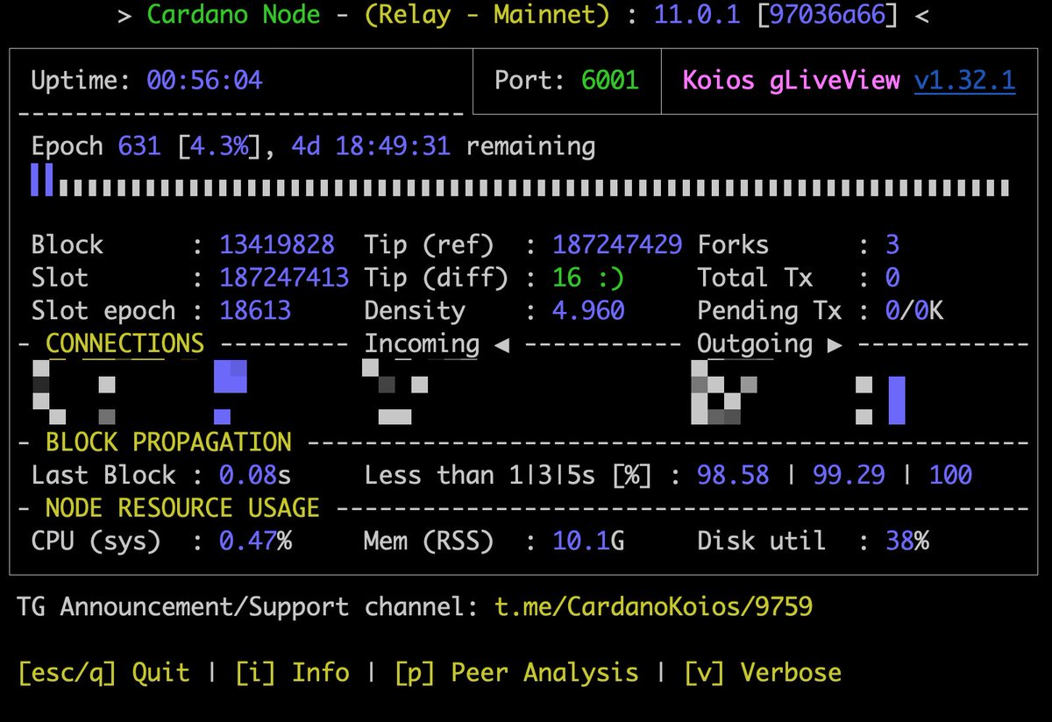Choose the [i] Info option
The height and width of the screenshot is (722, 1052).
292,673
